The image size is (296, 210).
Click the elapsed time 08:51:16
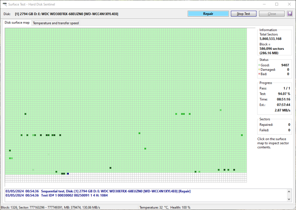(283, 99)
